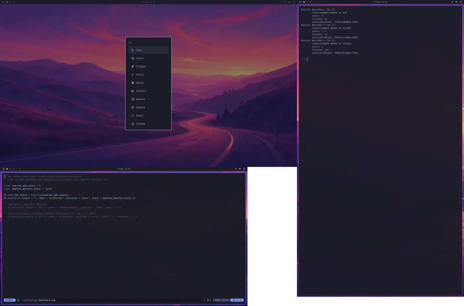
Task: Click the '.config/hypr/monitors.lua' path in the statusline
Action: click(x=39, y=300)
